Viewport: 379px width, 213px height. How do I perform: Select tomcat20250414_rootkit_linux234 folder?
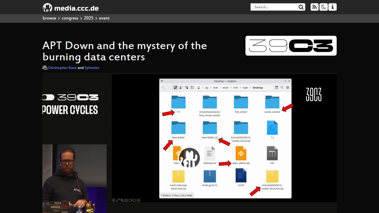coord(241,132)
